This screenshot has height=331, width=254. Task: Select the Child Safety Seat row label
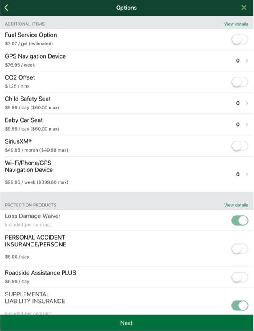tap(28, 99)
